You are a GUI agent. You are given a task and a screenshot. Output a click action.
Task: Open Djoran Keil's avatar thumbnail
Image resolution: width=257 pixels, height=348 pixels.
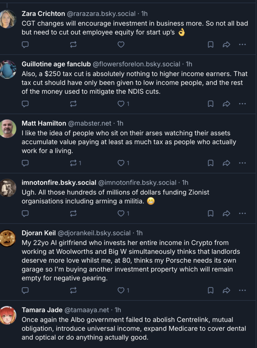[x=8, y=239]
